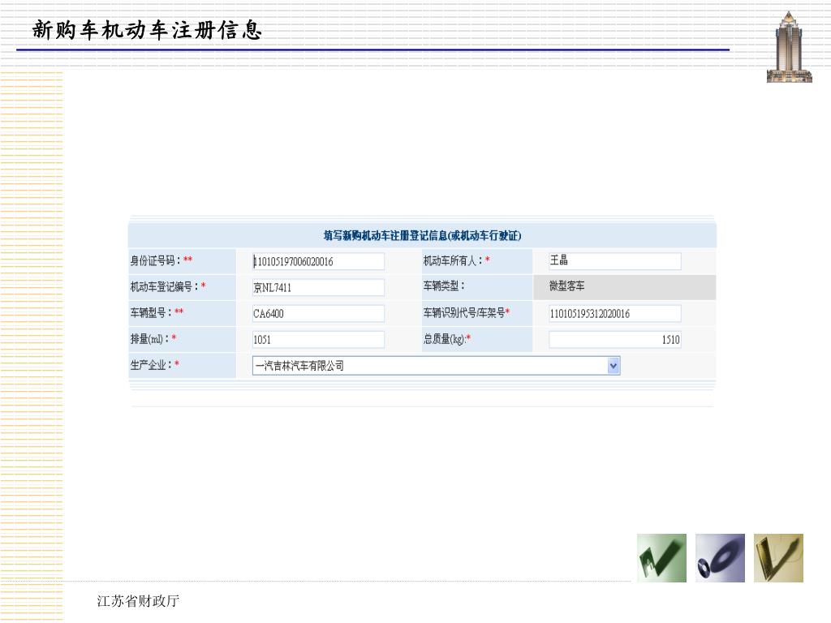This screenshot has width=831, height=623.
Task: Click the 车辆识别代号/车架号 input field
Action: click(615, 313)
